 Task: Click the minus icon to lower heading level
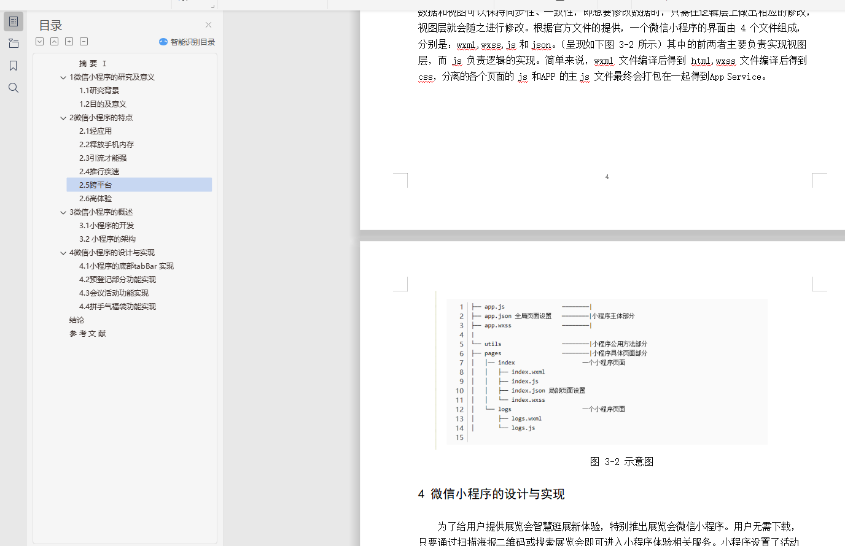coord(84,42)
